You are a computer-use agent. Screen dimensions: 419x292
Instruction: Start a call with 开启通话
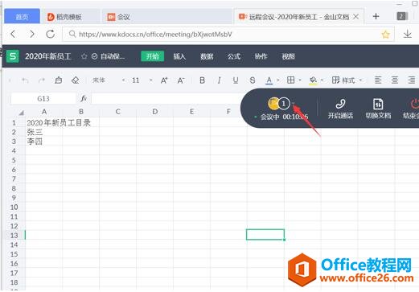[340, 109]
